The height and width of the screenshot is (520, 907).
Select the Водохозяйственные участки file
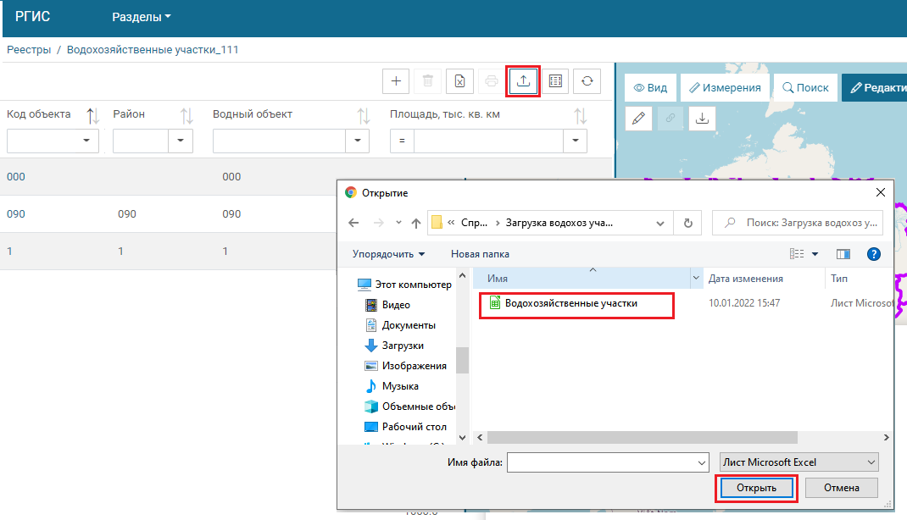pos(570,303)
